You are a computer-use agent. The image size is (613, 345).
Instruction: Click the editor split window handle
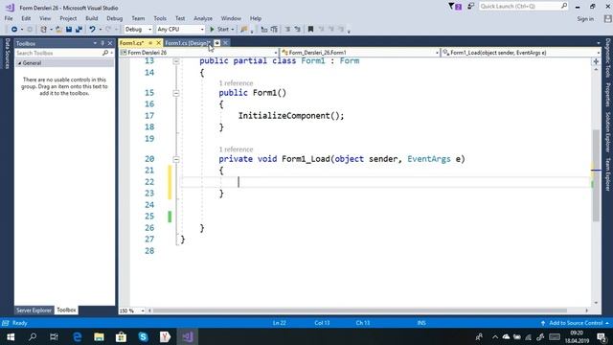[596, 61]
